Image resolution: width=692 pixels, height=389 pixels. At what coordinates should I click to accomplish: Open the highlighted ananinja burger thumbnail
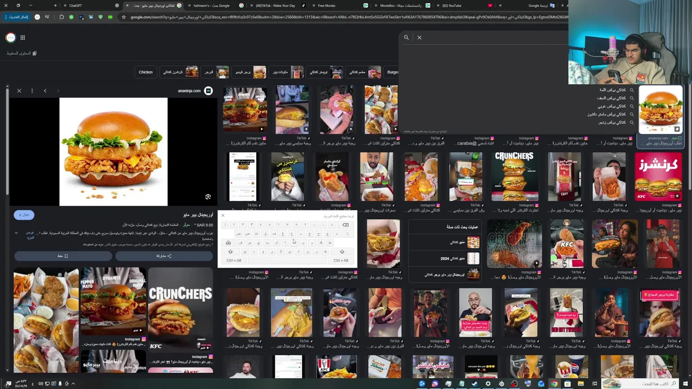point(661,110)
